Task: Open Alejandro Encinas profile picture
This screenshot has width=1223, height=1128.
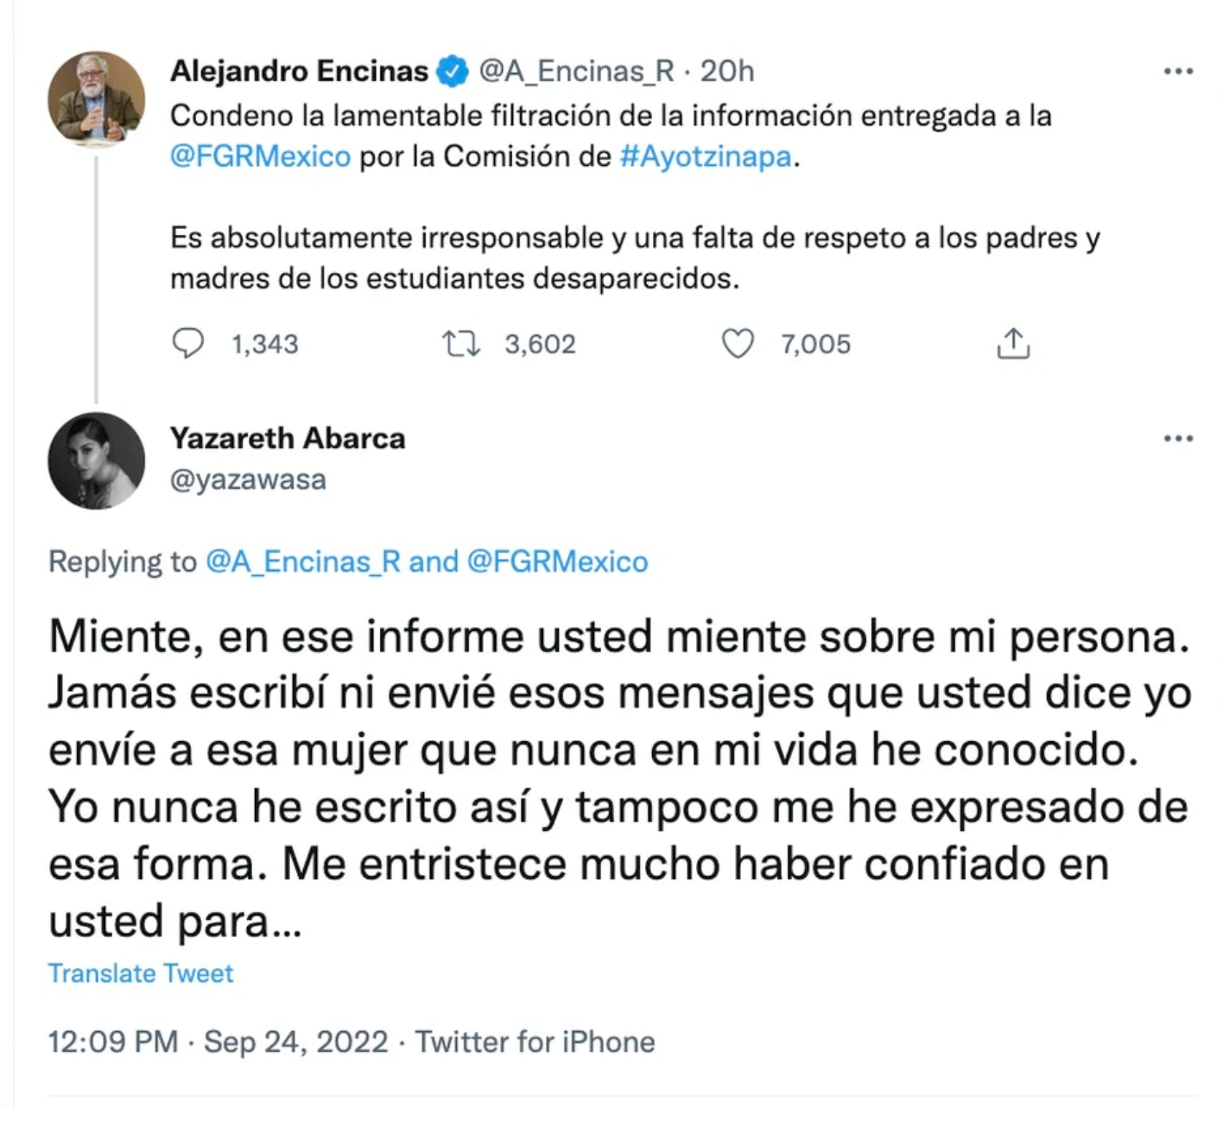Action: [96, 98]
